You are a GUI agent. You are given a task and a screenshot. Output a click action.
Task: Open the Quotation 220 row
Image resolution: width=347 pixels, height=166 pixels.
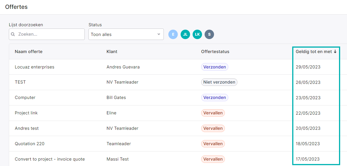pos(30,144)
